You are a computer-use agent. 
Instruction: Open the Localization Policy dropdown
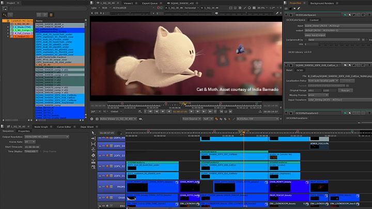click(x=323, y=81)
